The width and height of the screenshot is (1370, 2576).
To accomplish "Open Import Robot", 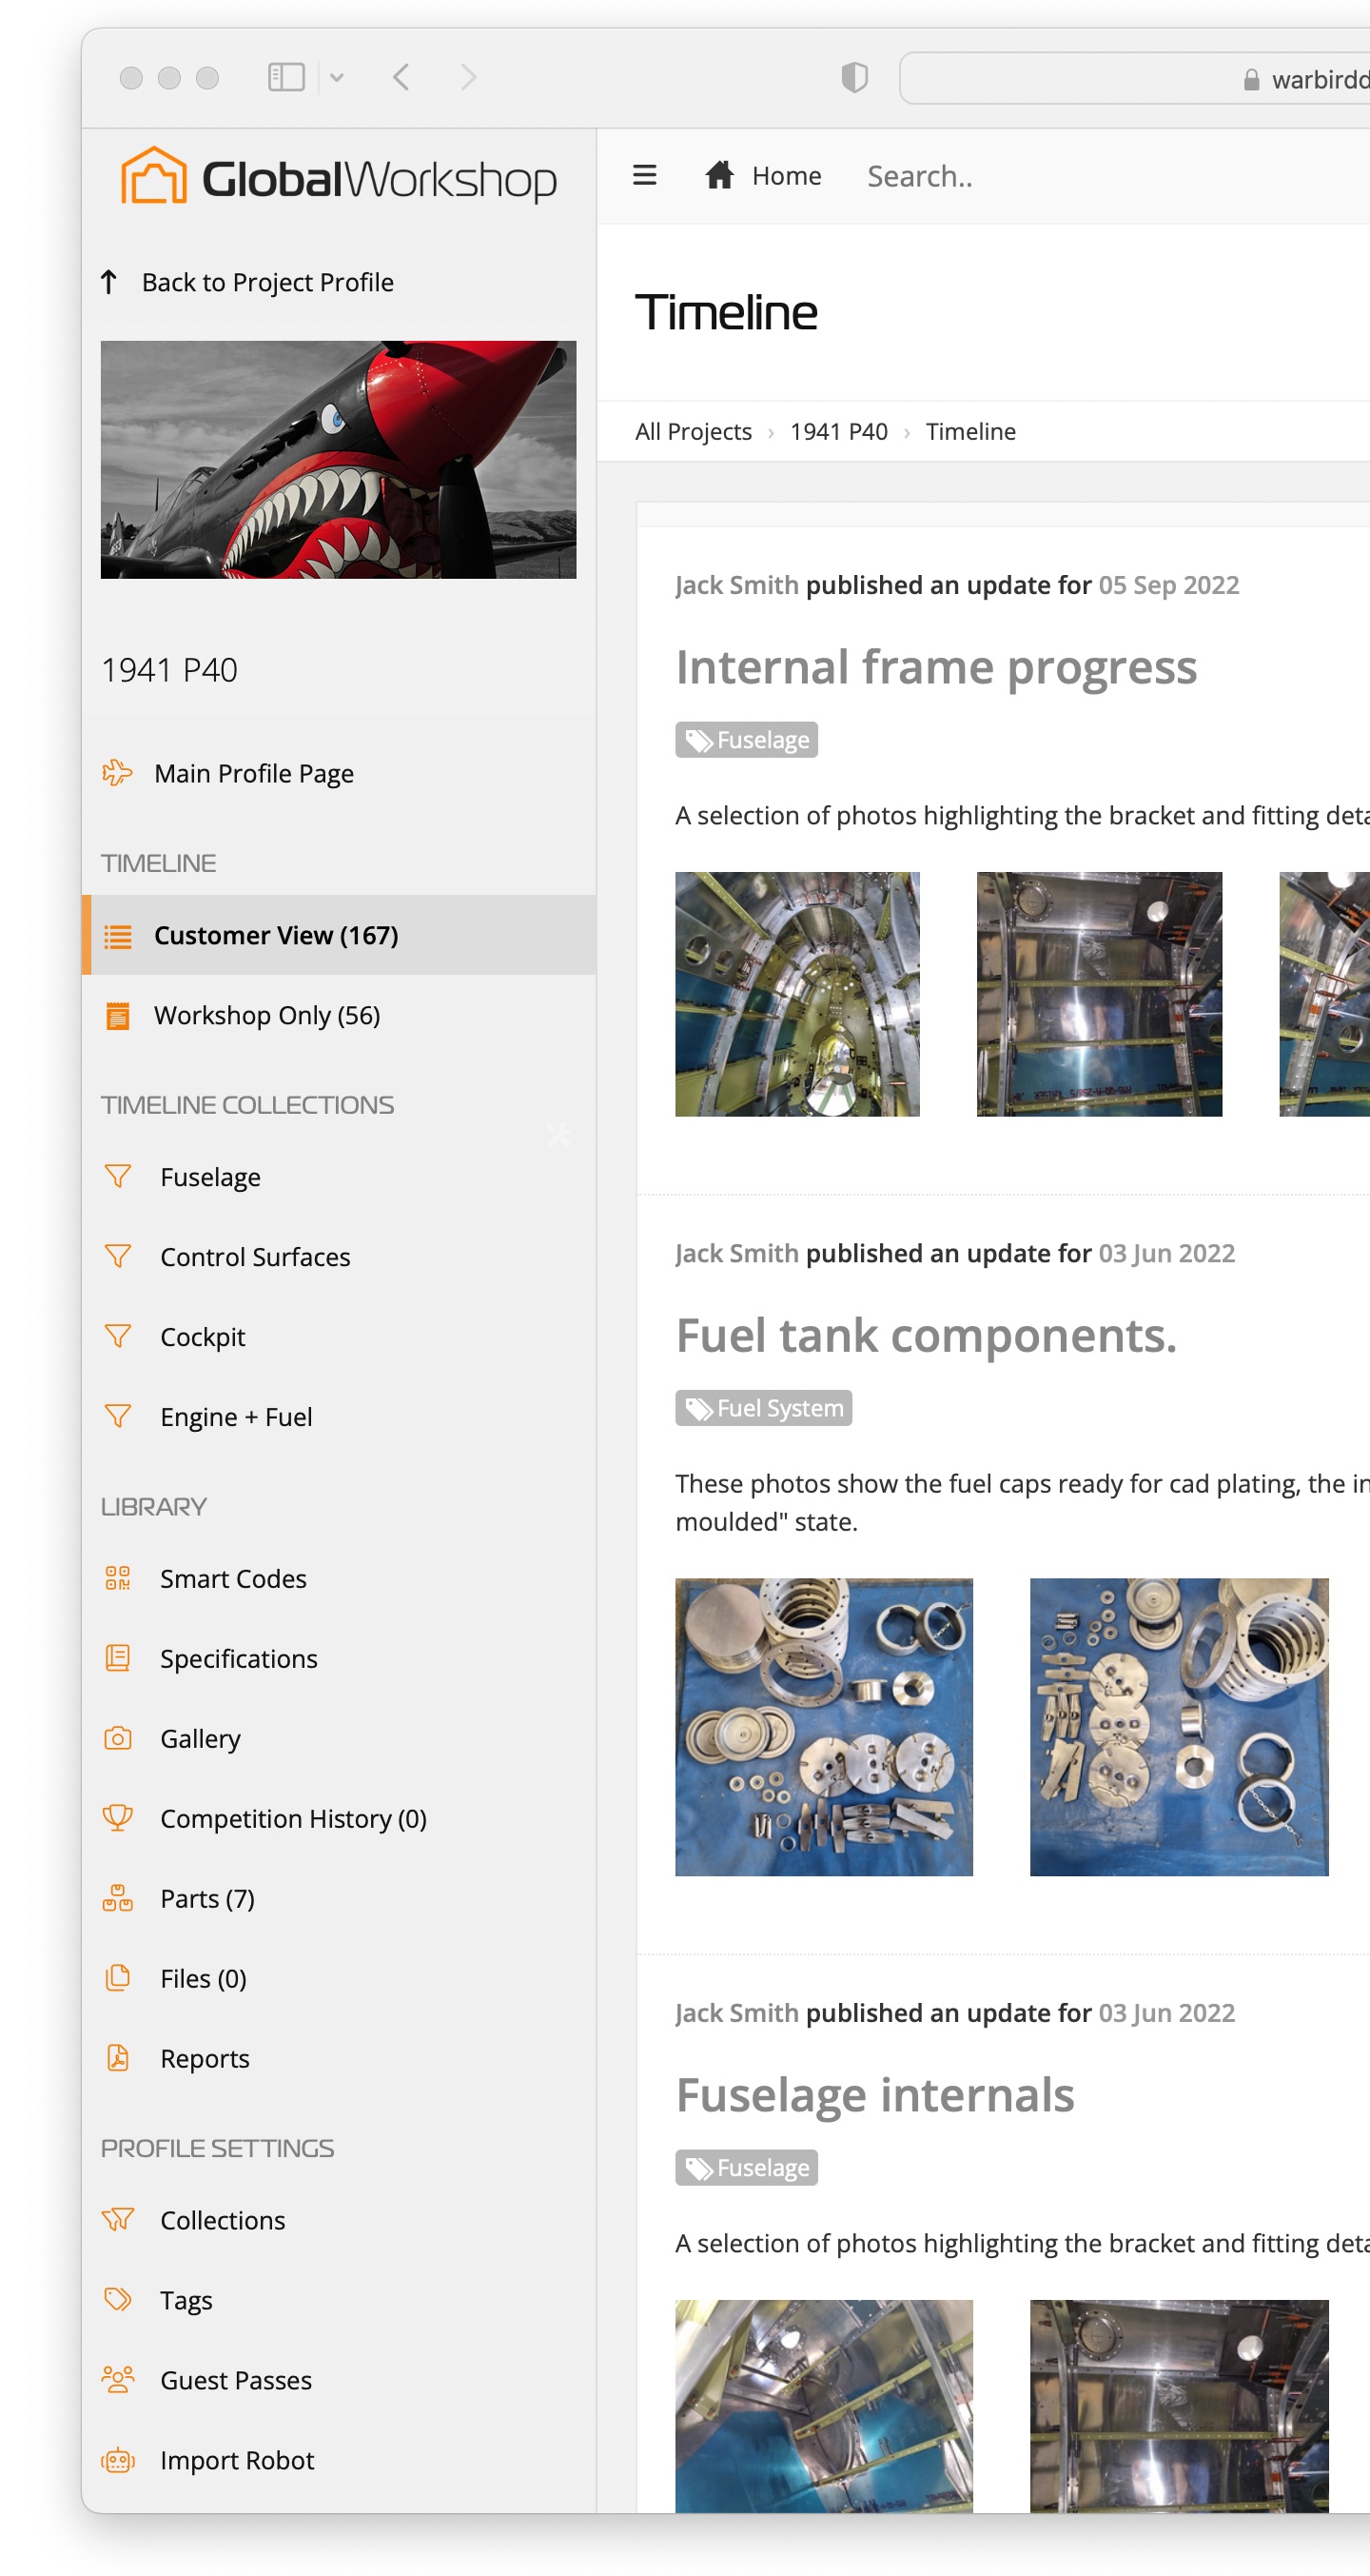I will point(237,2461).
